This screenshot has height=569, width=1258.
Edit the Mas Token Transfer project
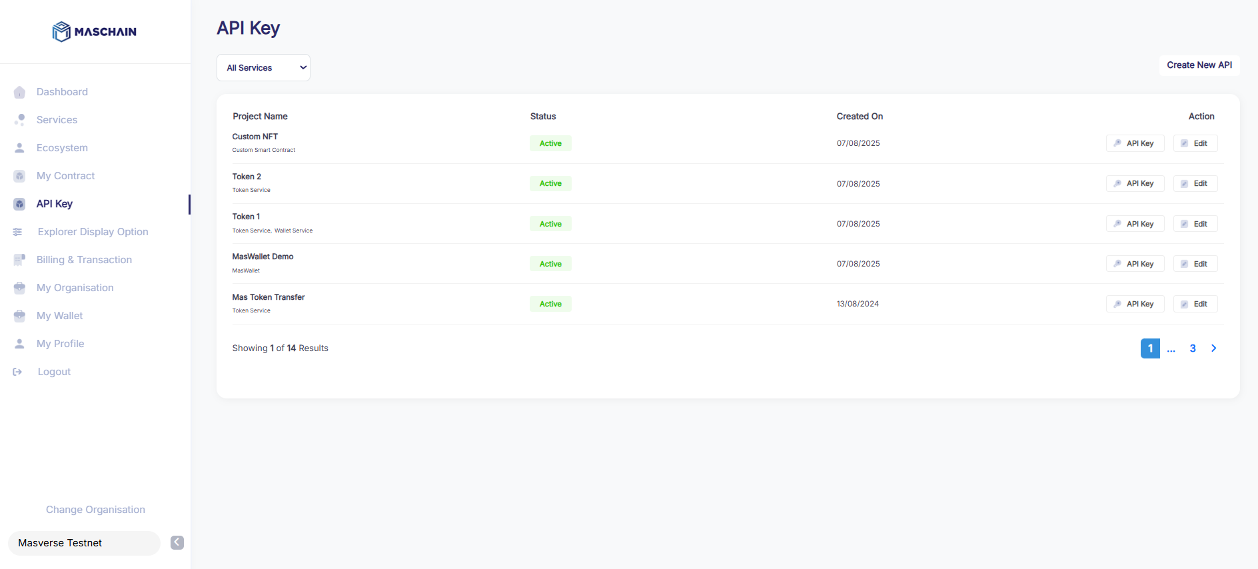click(x=1195, y=304)
